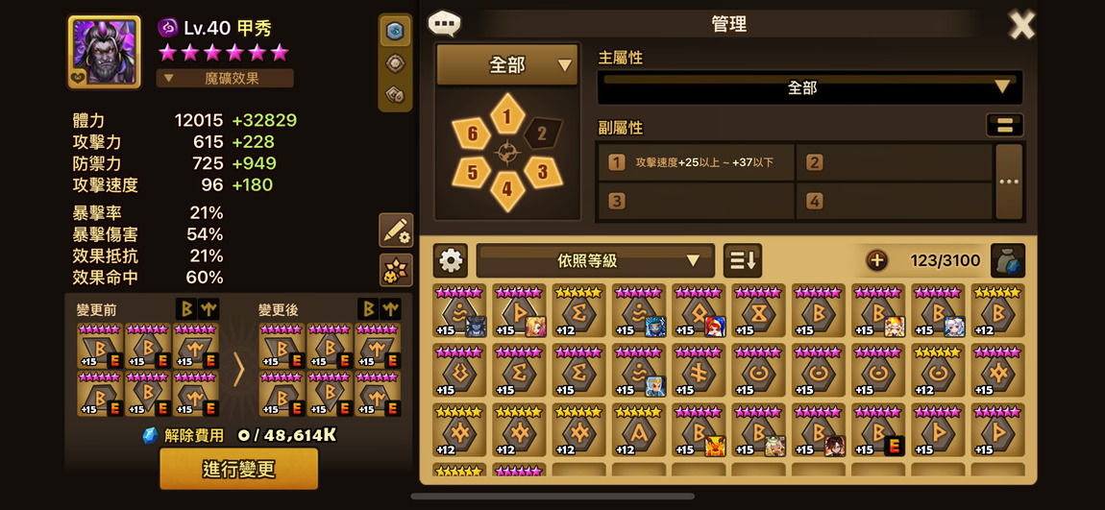Open the substat filter more options button
Image resolution: width=1105 pixels, height=510 pixels.
click(x=1009, y=181)
